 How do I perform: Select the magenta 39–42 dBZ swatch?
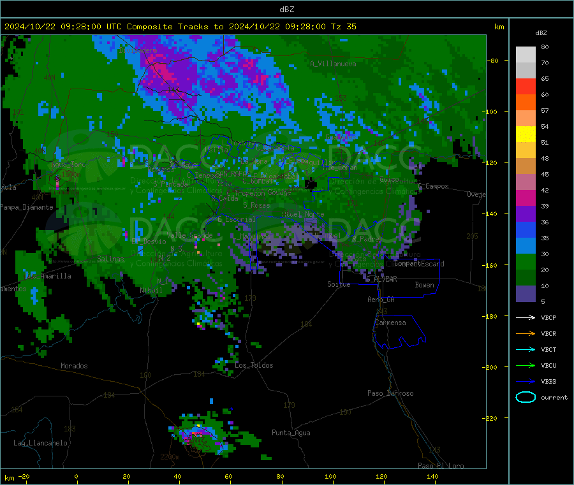pyautogui.click(x=526, y=198)
